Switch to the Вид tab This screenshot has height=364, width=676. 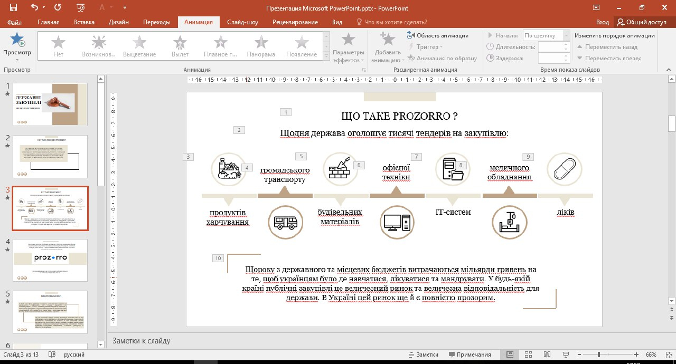(x=337, y=22)
